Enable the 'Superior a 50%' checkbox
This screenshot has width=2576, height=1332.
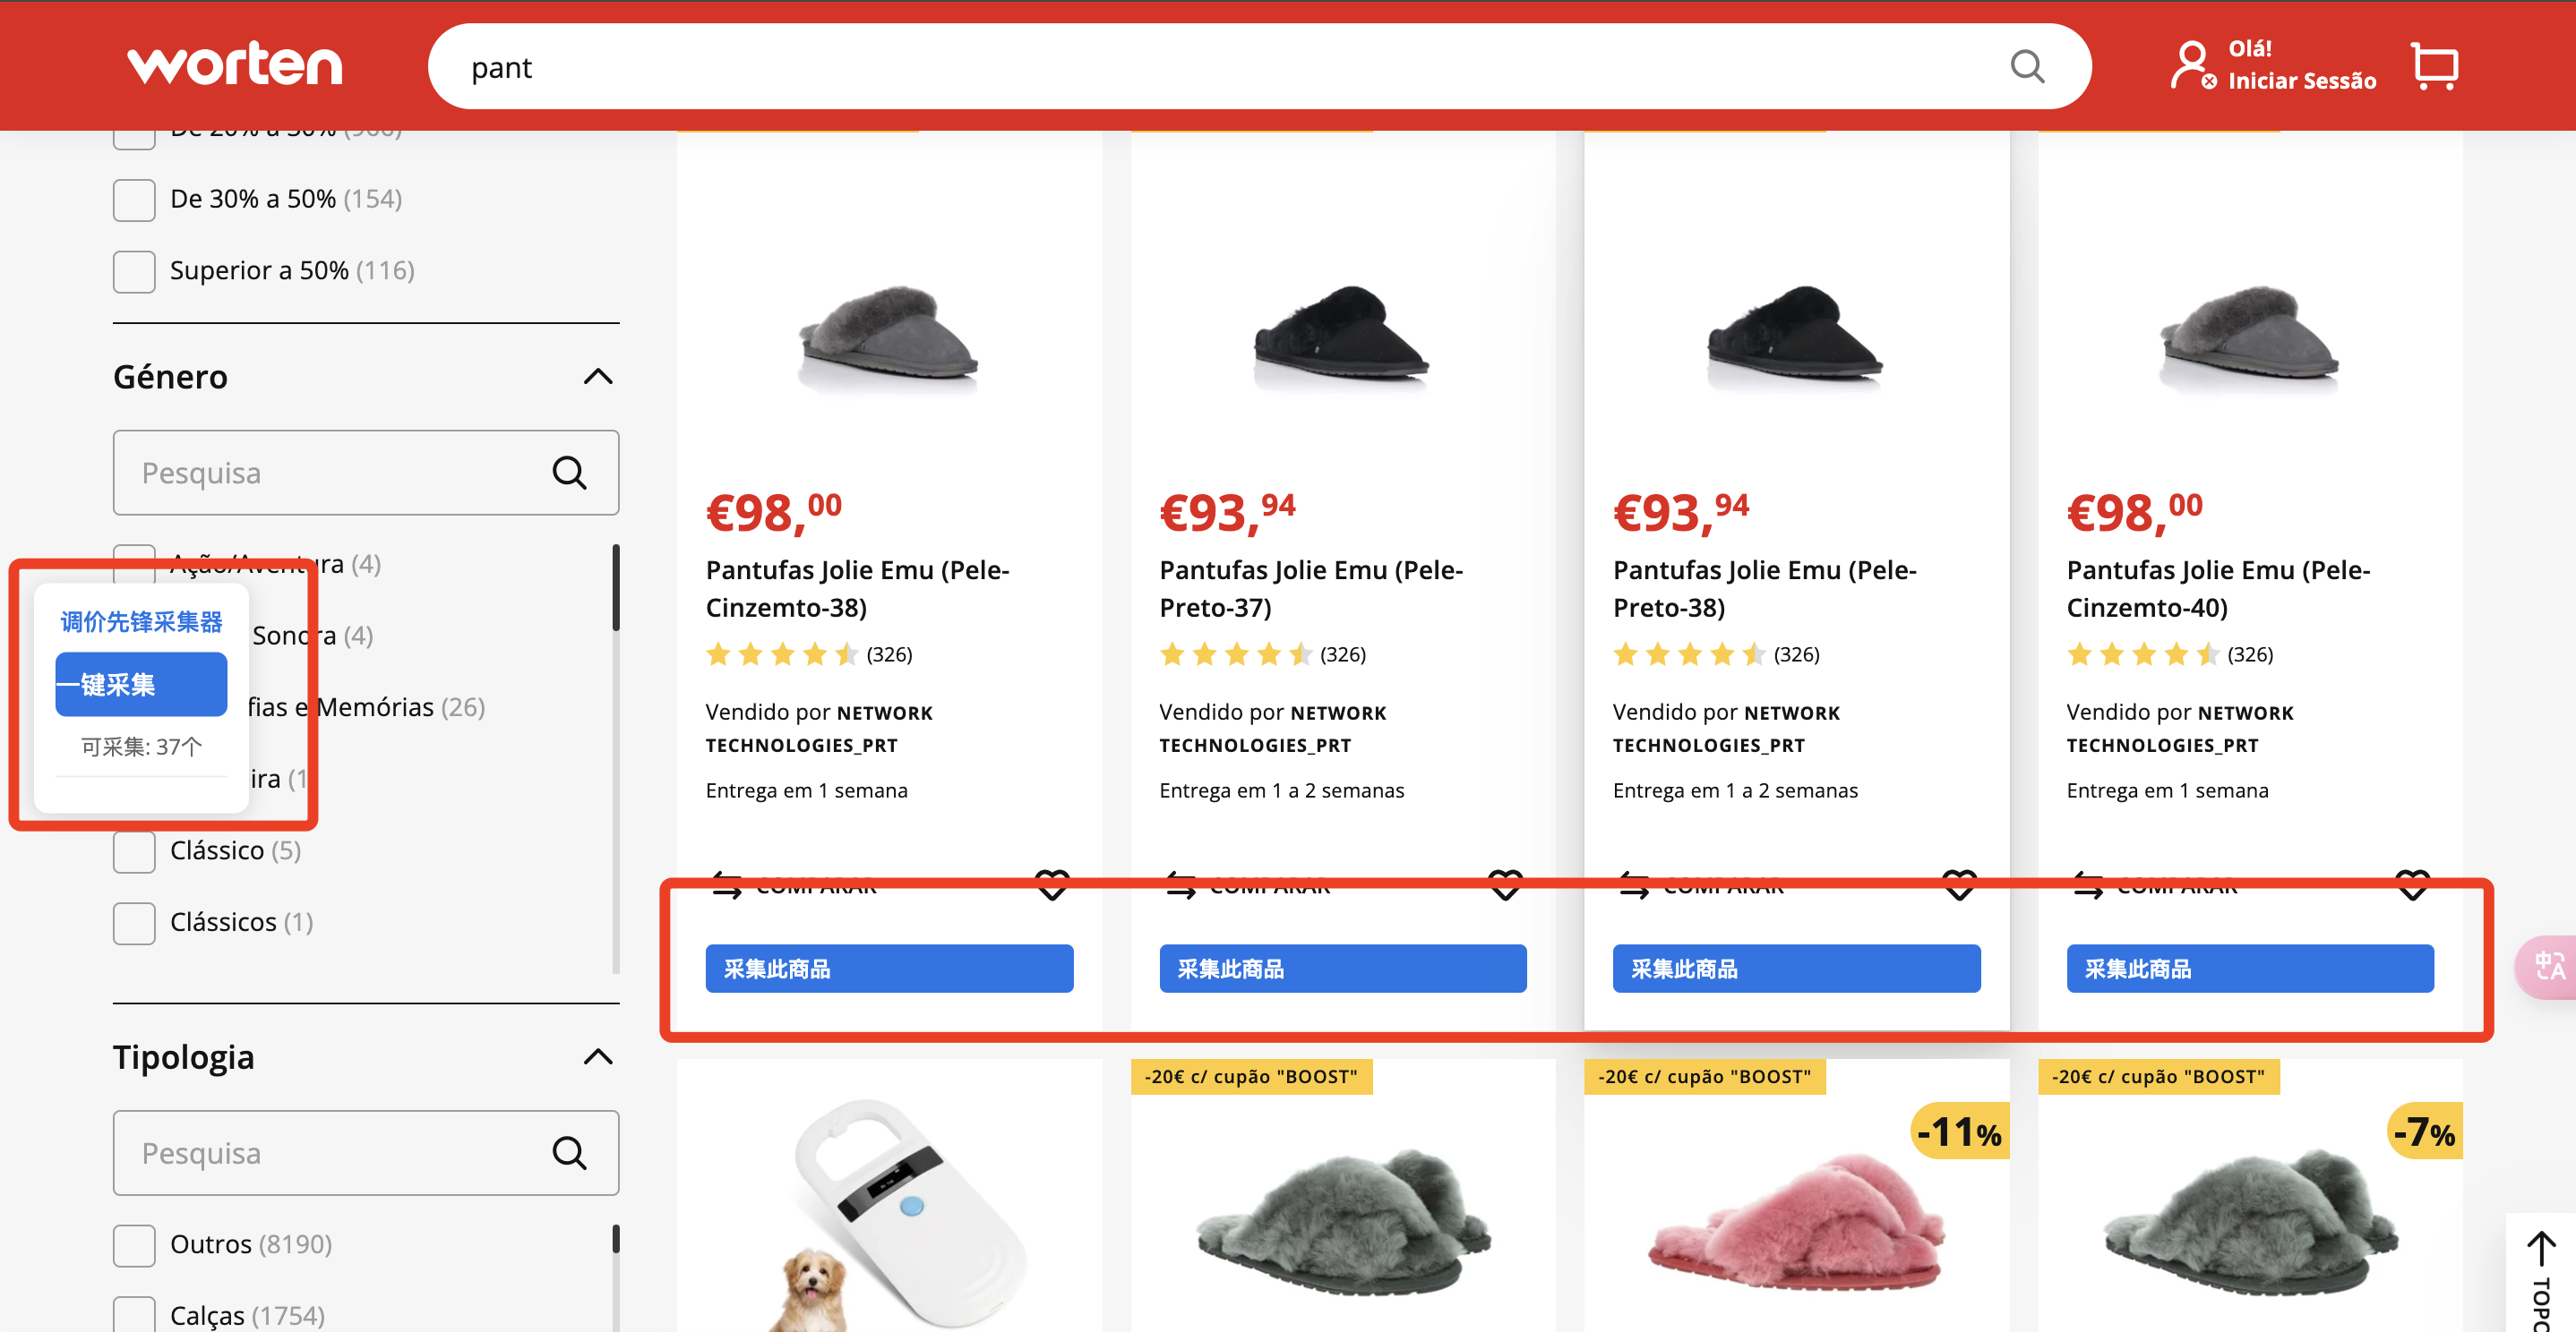(x=134, y=271)
